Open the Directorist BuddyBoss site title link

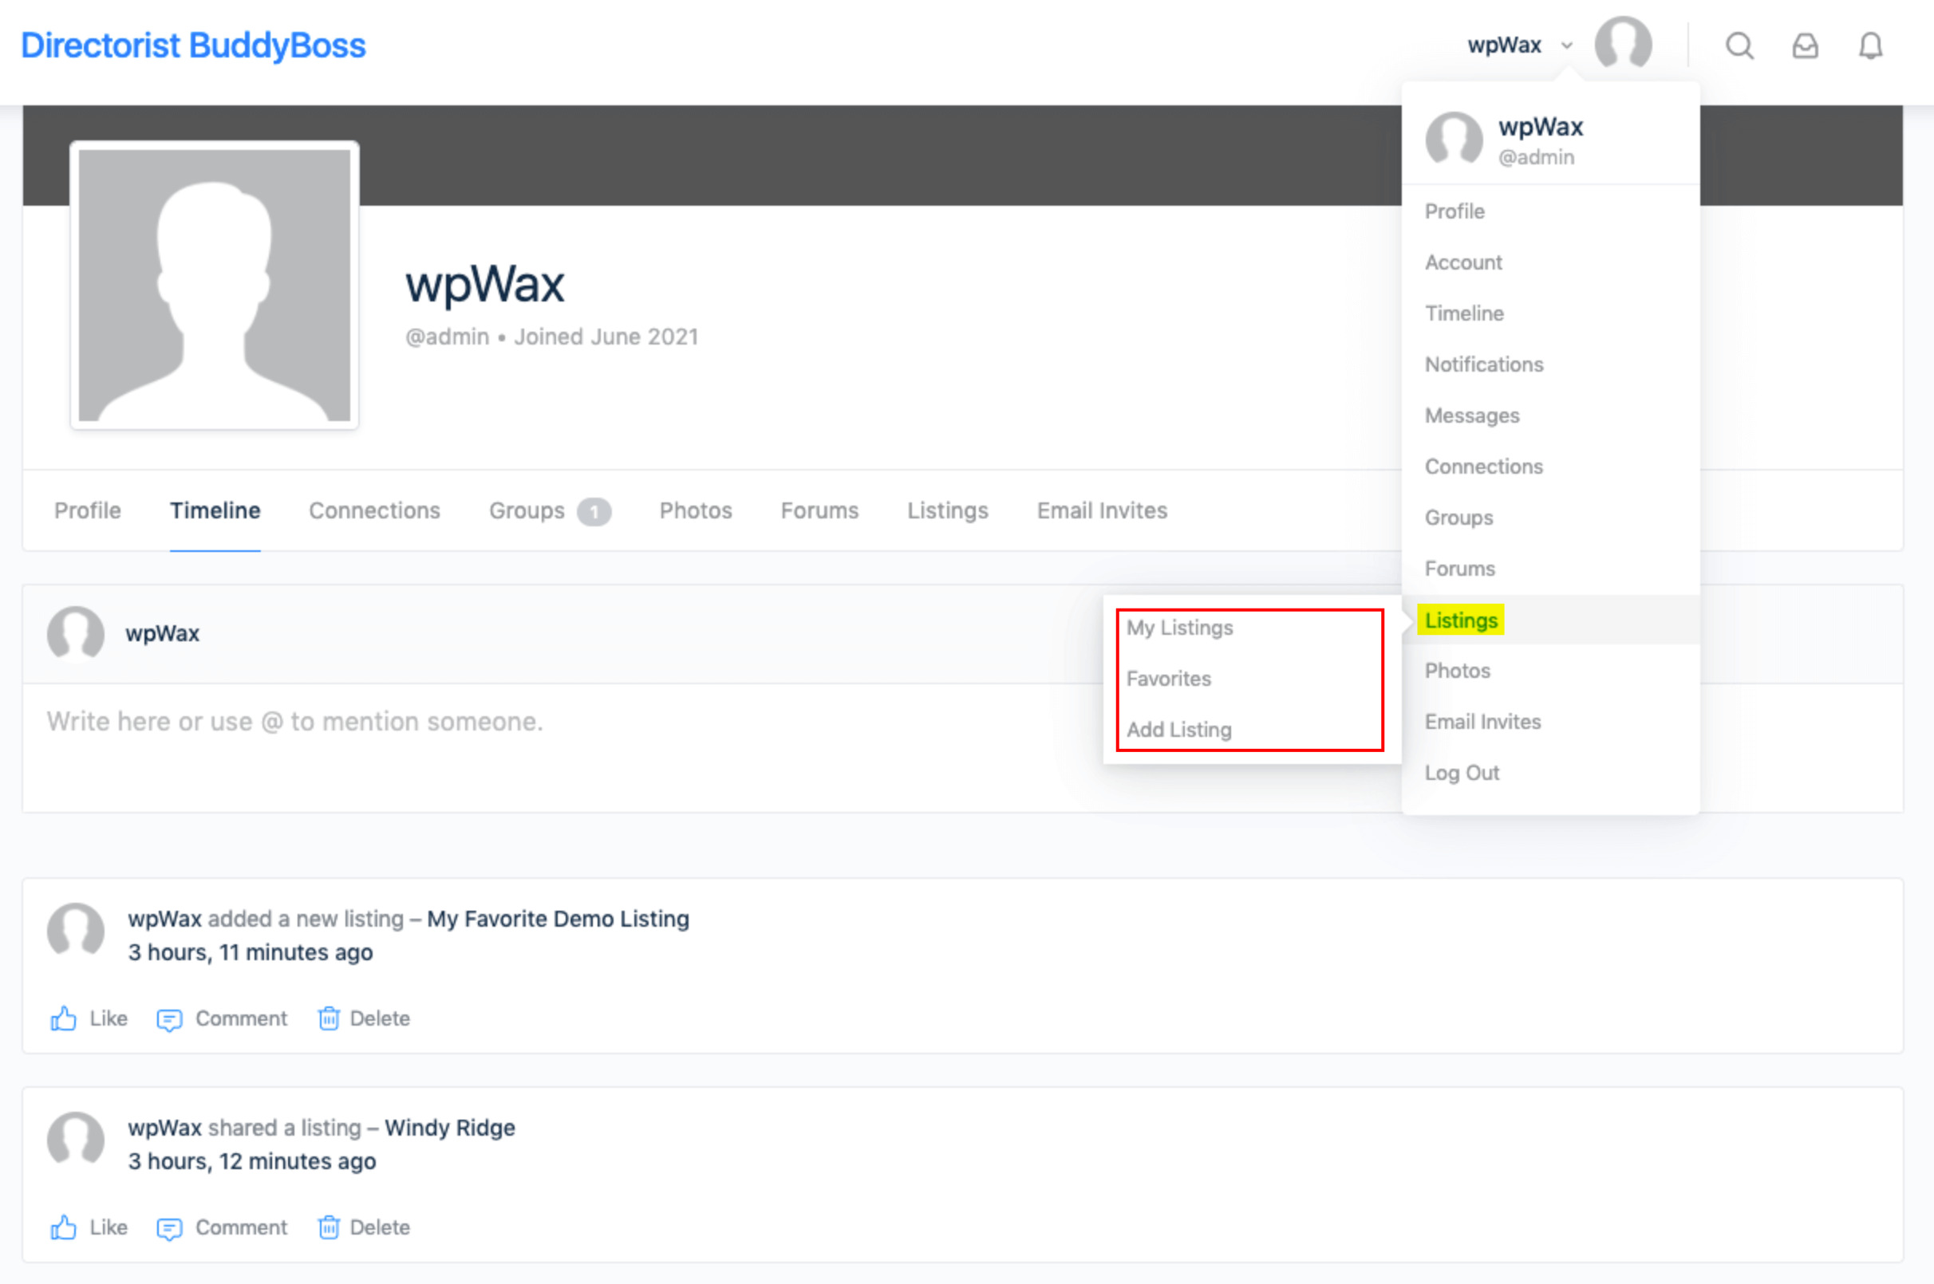[193, 46]
